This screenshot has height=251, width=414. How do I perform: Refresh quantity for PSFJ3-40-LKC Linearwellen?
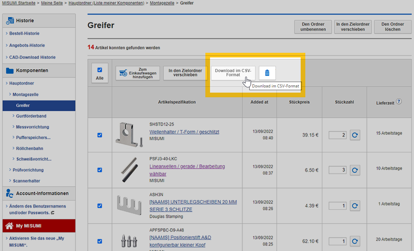click(x=355, y=170)
